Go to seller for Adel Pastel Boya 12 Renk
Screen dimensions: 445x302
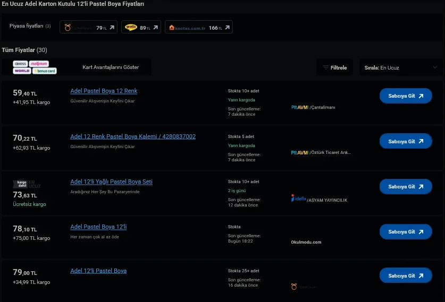point(405,96)
